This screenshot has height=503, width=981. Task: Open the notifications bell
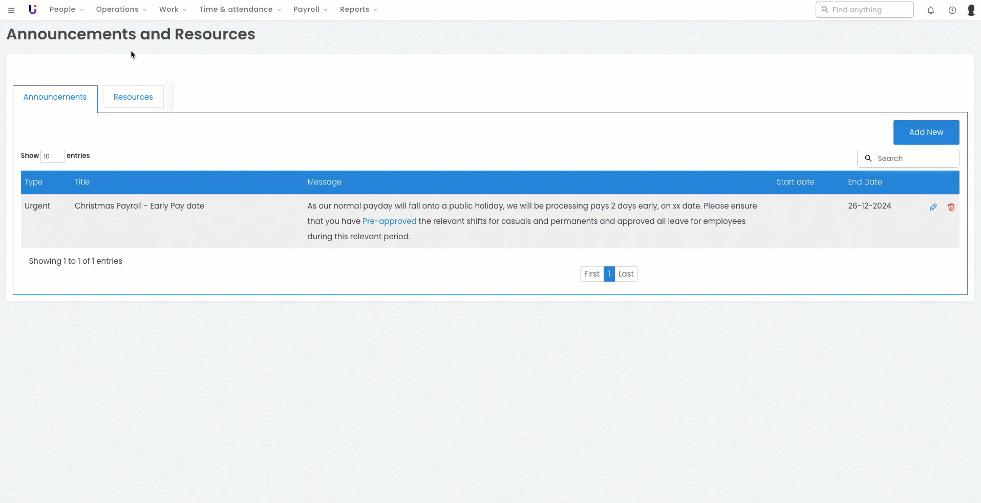click(930, 10)
